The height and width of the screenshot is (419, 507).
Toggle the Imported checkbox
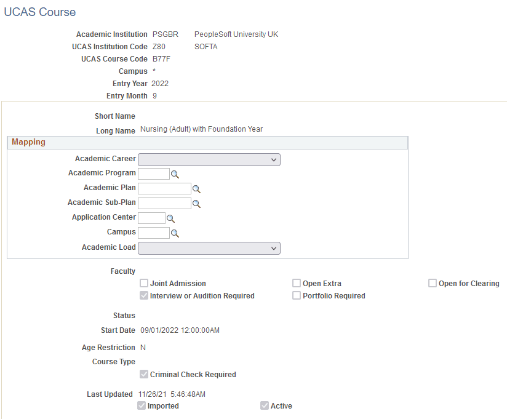click(x=142, y=405)
